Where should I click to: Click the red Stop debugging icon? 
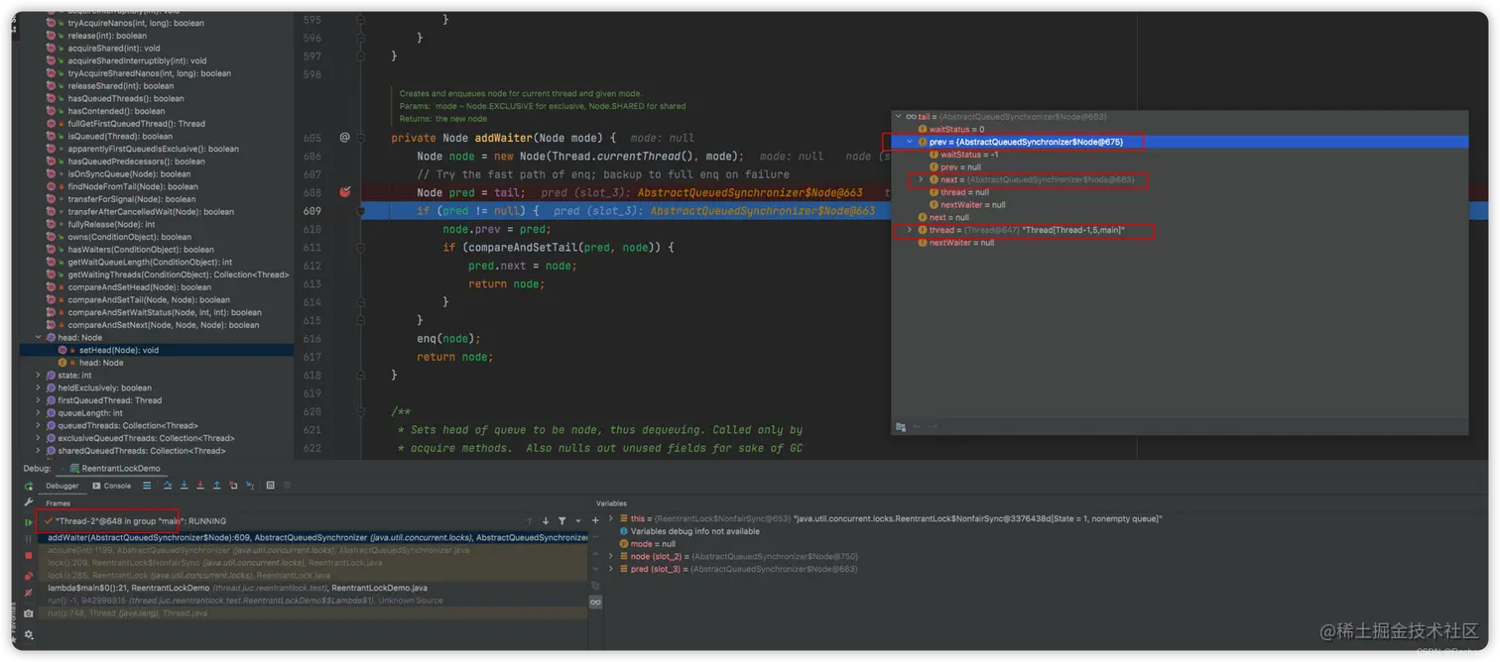tap(28, 556)
